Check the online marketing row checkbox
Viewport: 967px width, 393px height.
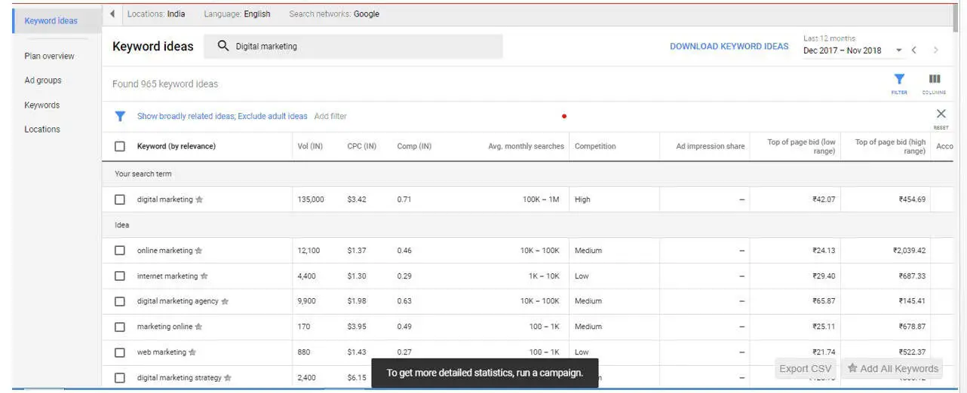[x=120, y=251]
